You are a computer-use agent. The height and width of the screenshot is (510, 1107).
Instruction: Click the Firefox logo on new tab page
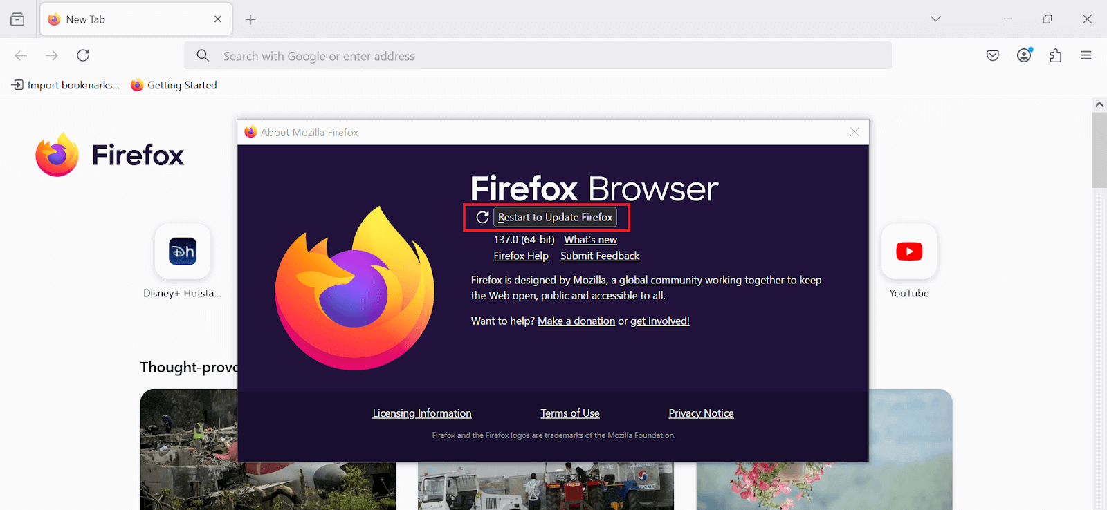tap(109, 155)
